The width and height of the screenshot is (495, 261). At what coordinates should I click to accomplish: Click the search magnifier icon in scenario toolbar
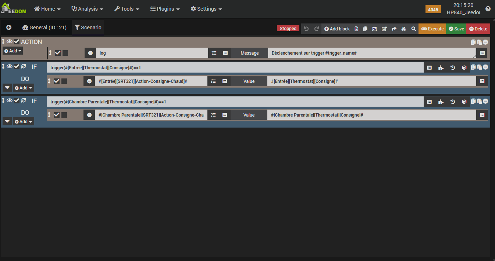(413, 29)
